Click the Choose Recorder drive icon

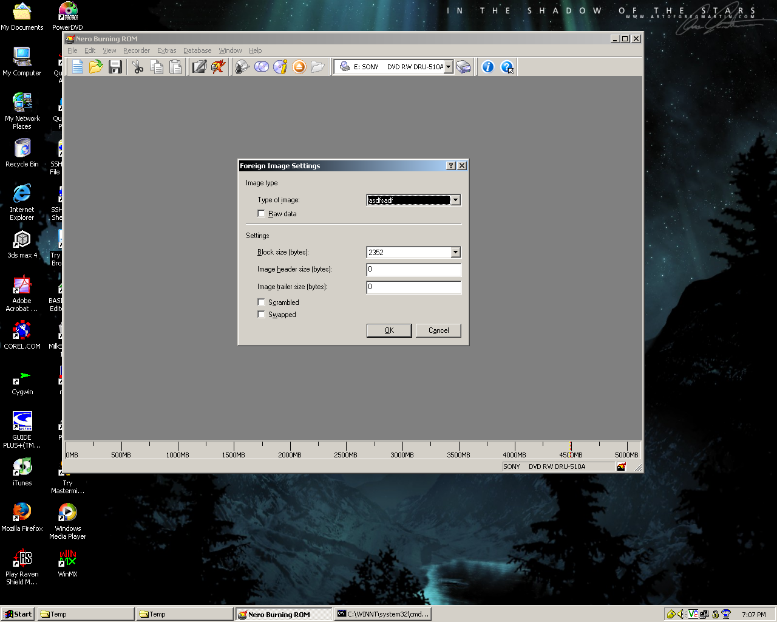tap(464, 67)
